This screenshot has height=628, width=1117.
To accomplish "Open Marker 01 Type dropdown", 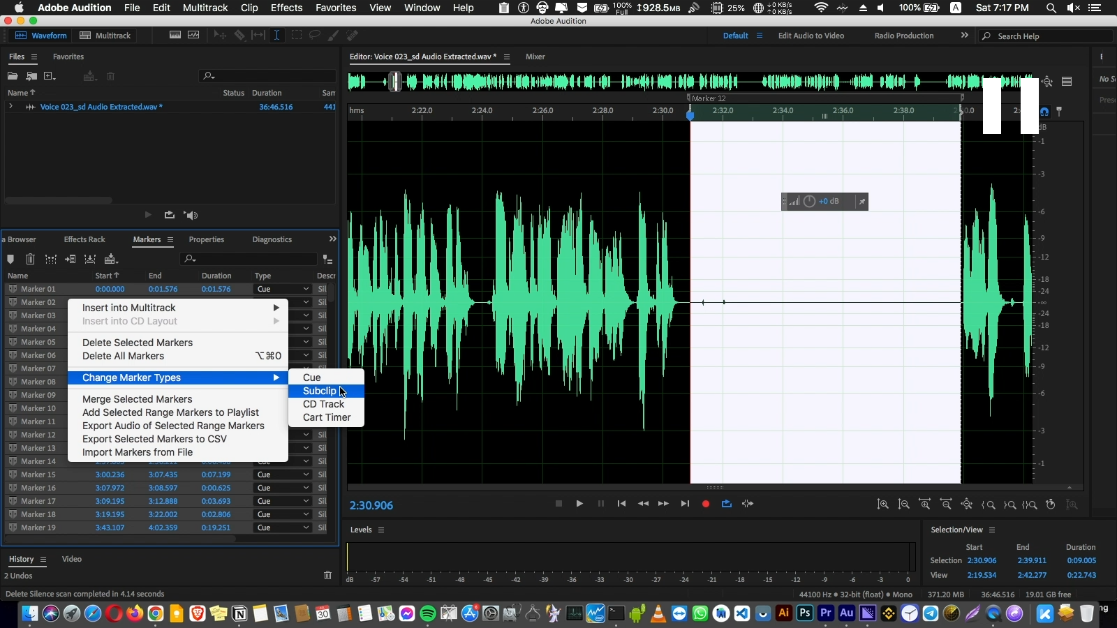I will point(283,289).
